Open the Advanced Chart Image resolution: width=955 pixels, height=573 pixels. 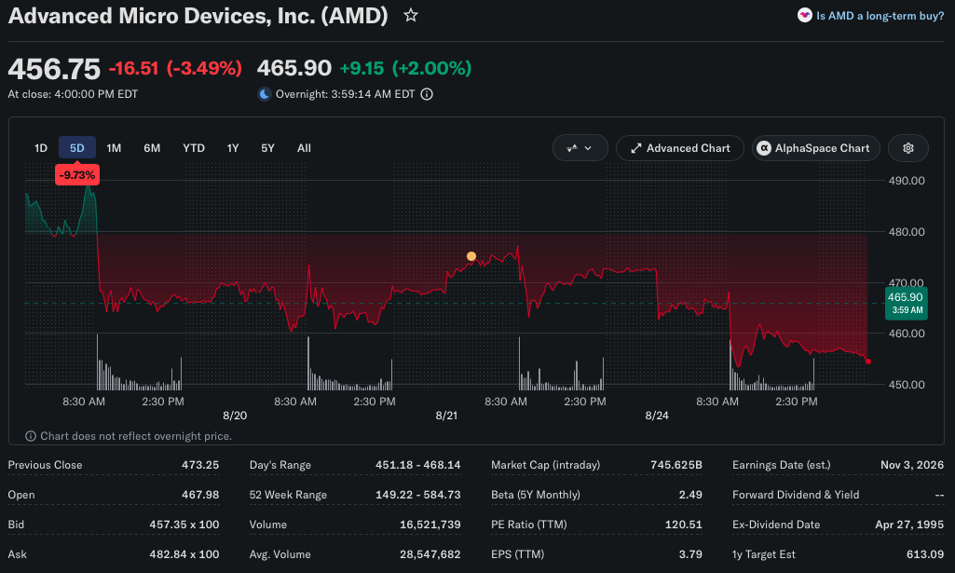click(x=680, y=148)
